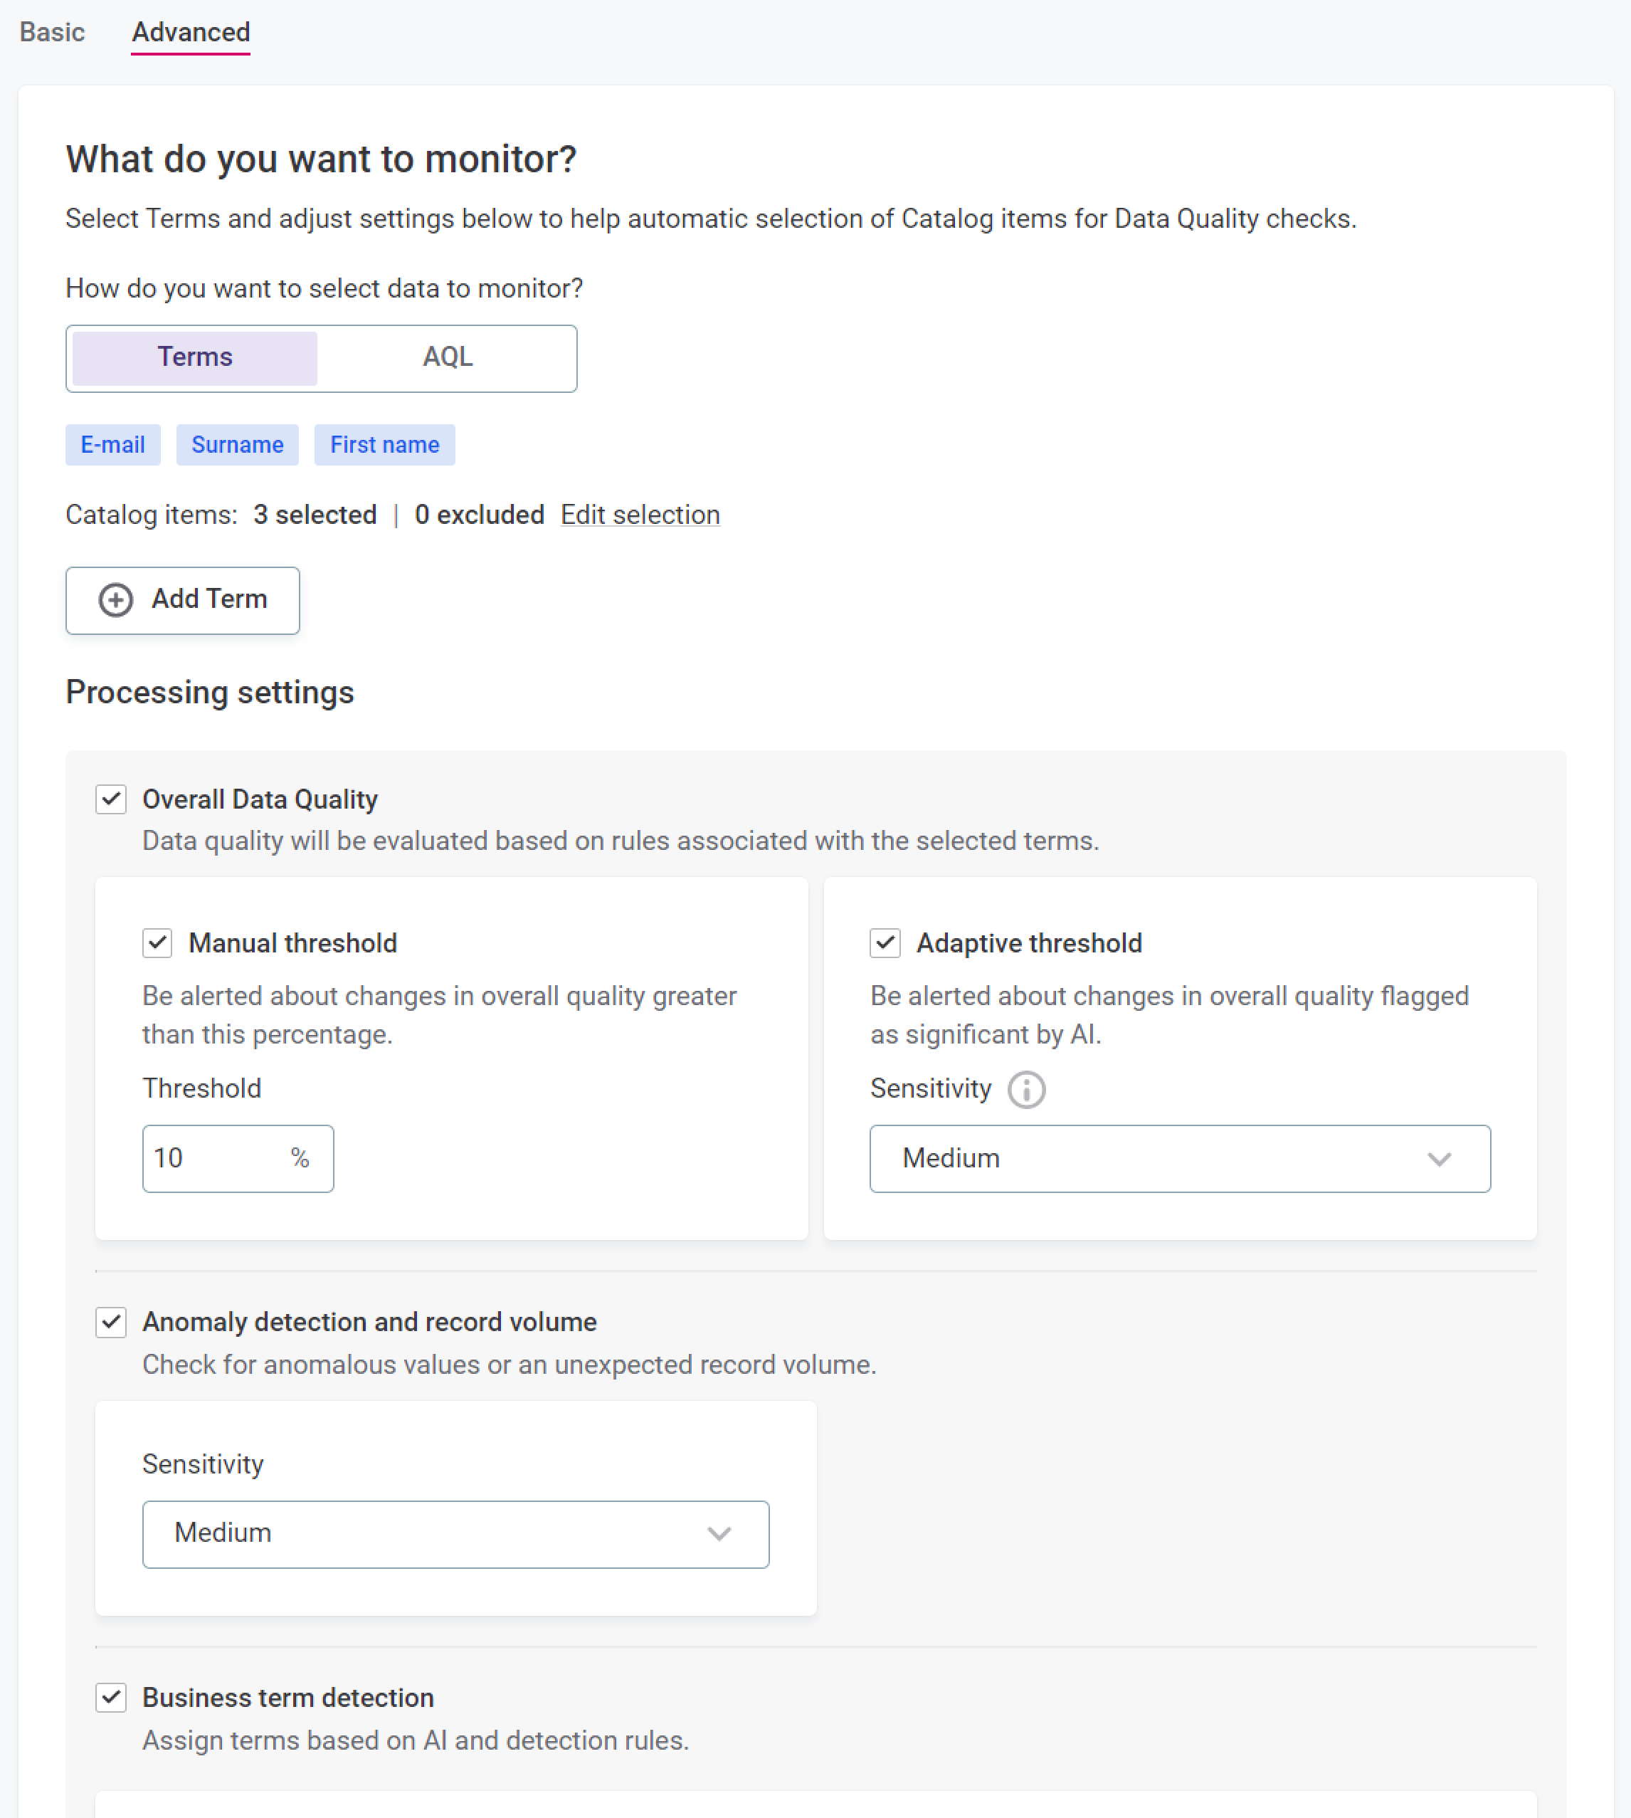
Task: Disable the Adaptive threshold checkbox
Action: [885, 943]
